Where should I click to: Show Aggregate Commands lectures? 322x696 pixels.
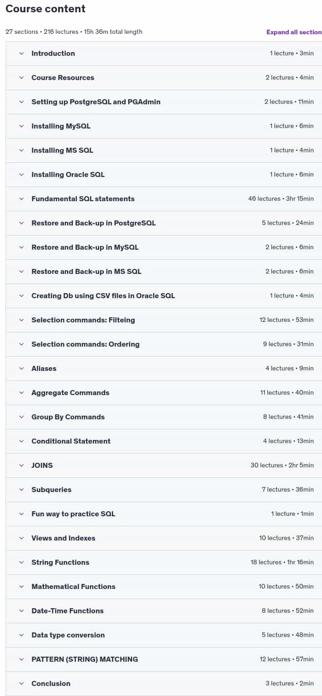[x=164, y=393]
